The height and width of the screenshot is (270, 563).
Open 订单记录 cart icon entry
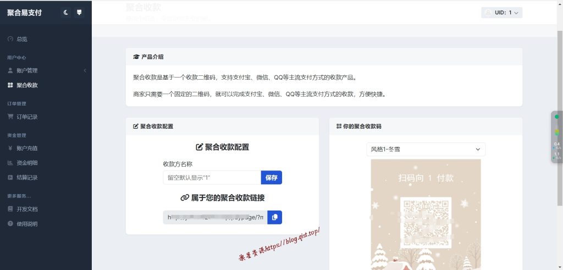tap(10, 117)
